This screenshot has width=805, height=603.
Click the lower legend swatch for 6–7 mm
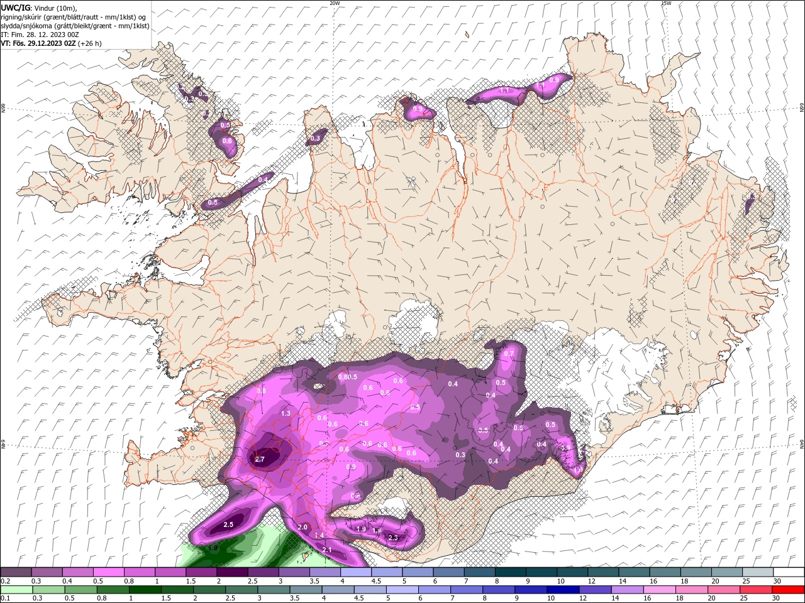tap(435, 590)
